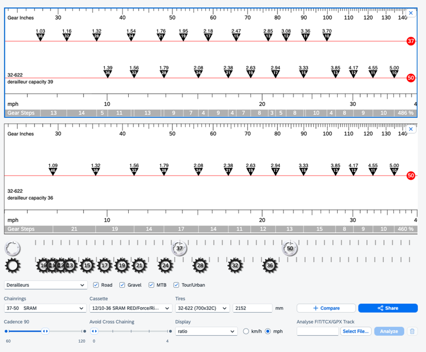Click the delete track trash icon
Screen dimensions: 426x352
point(412,331)
